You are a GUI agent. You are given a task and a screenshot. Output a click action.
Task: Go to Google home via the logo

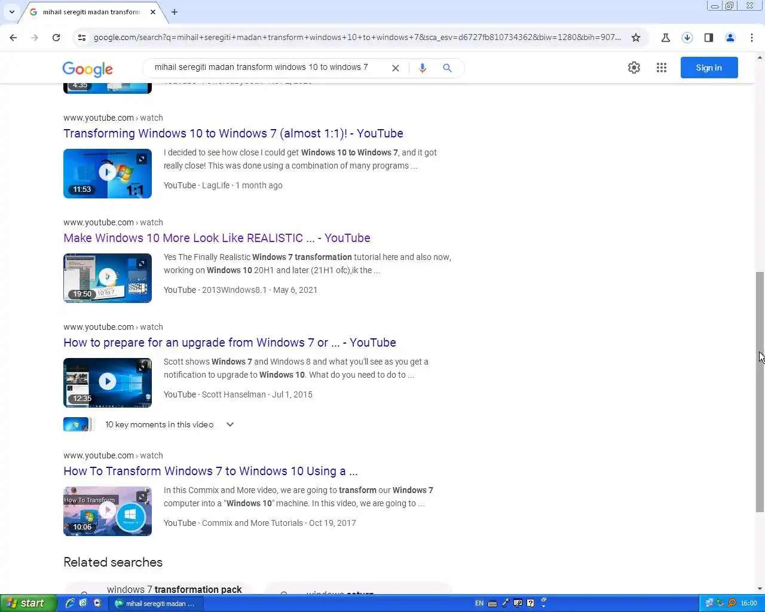click(87, 69)
